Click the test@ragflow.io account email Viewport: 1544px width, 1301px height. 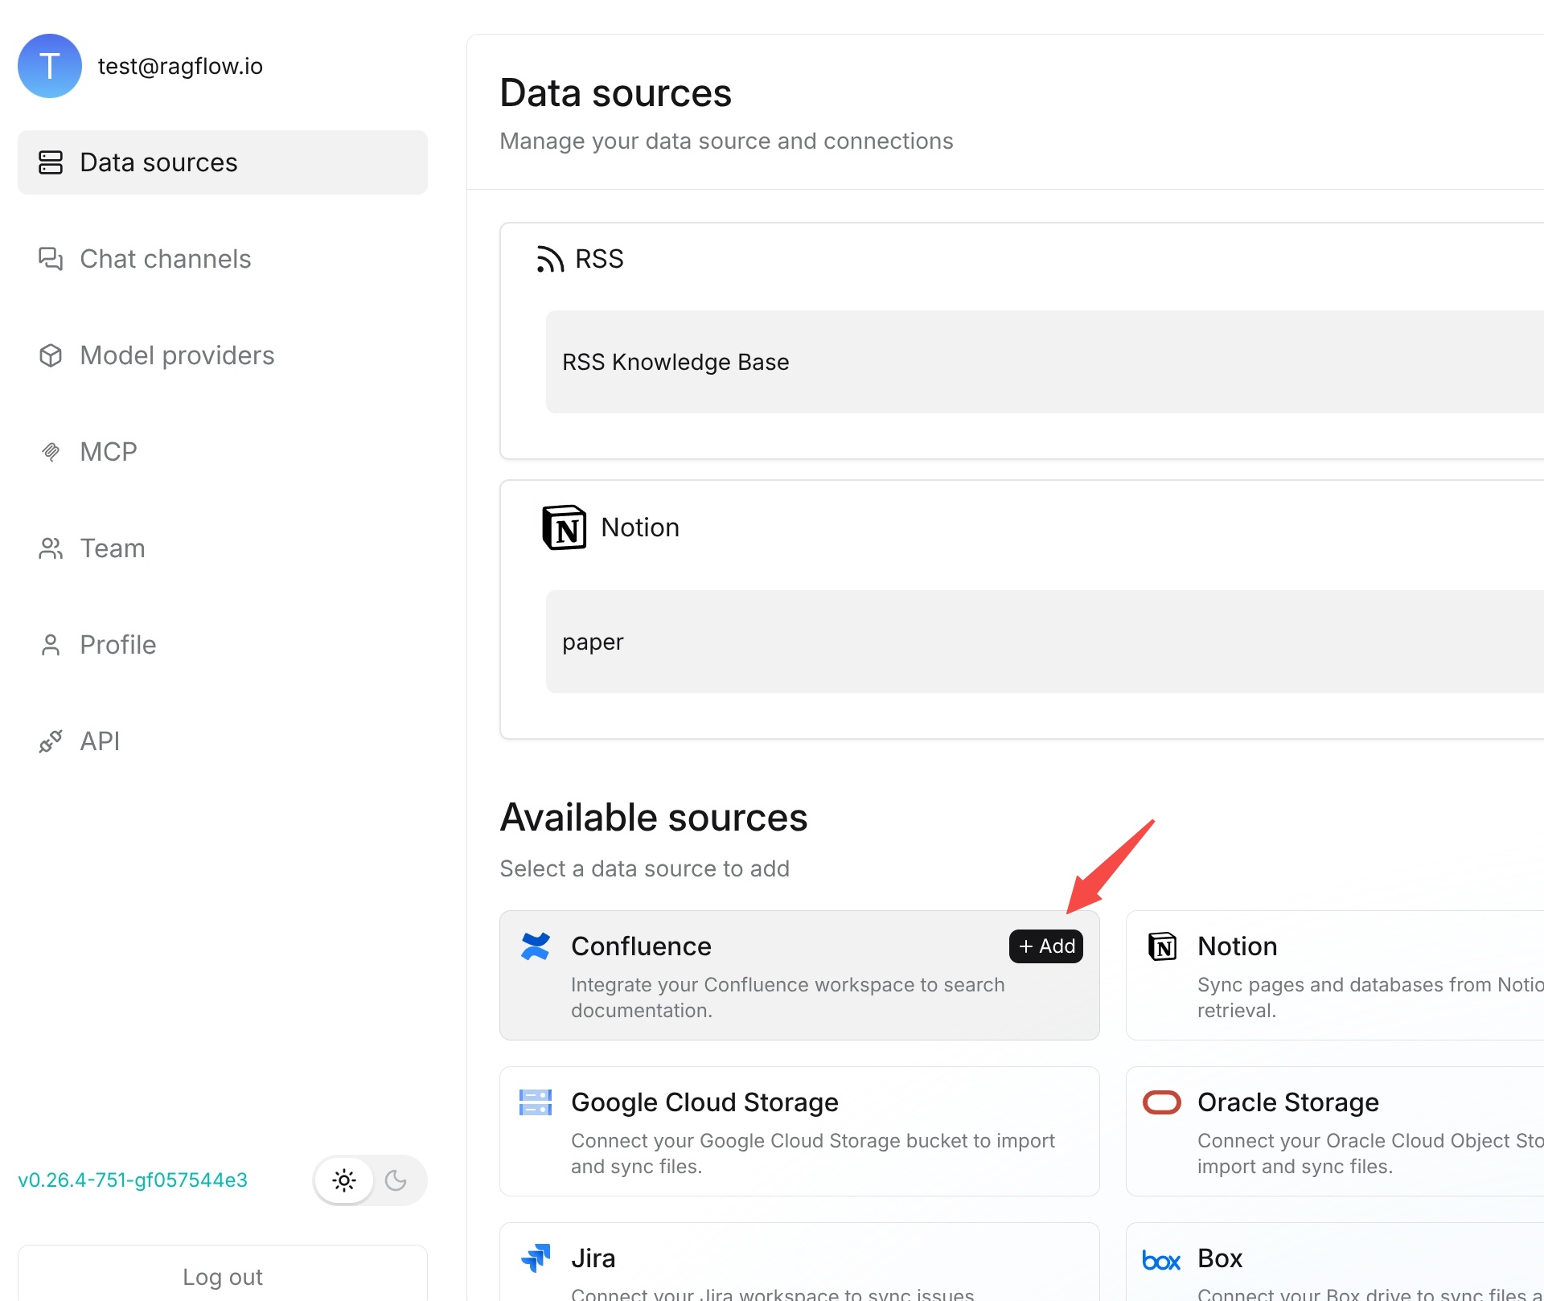(x=180, y=66)
